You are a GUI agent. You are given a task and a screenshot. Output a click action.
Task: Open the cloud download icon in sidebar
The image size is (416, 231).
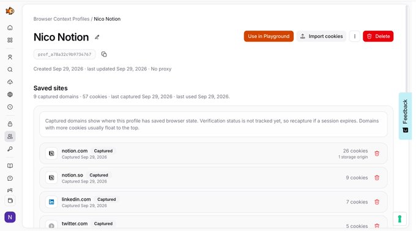click(x=10, y=82)
